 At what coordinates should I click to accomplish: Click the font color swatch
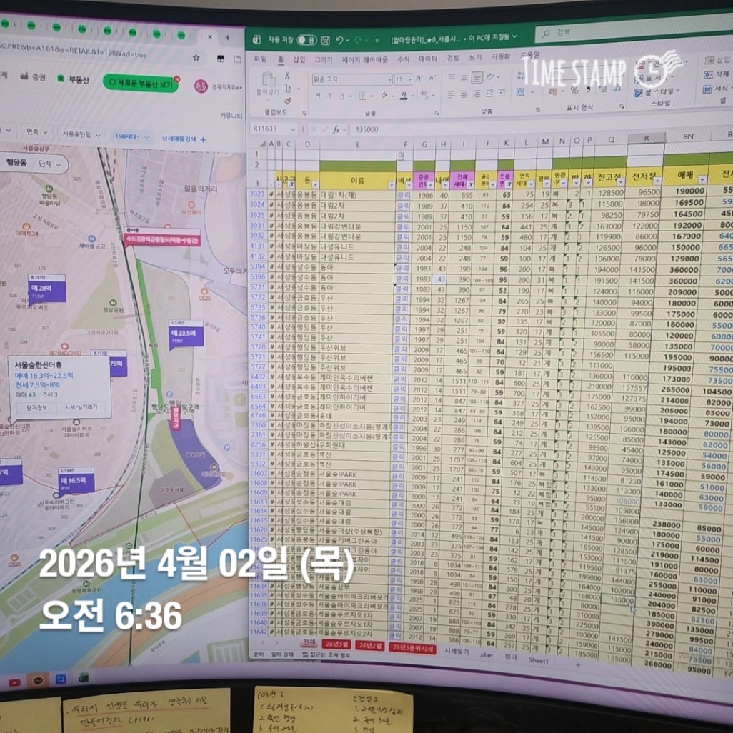[x=403, y=95]
